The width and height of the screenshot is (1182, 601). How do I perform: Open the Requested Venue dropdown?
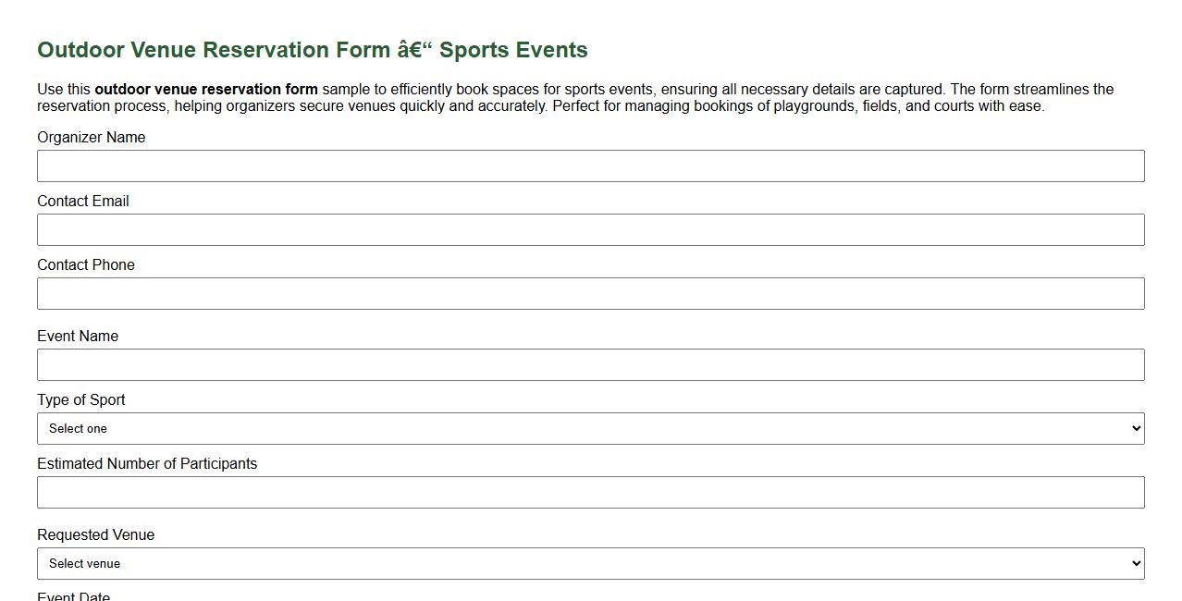[x=590, y=563]
